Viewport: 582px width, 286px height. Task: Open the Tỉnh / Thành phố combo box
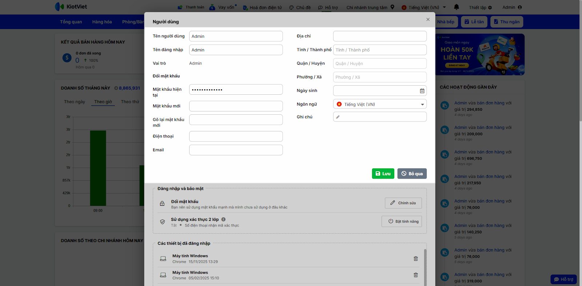[380, 50]
